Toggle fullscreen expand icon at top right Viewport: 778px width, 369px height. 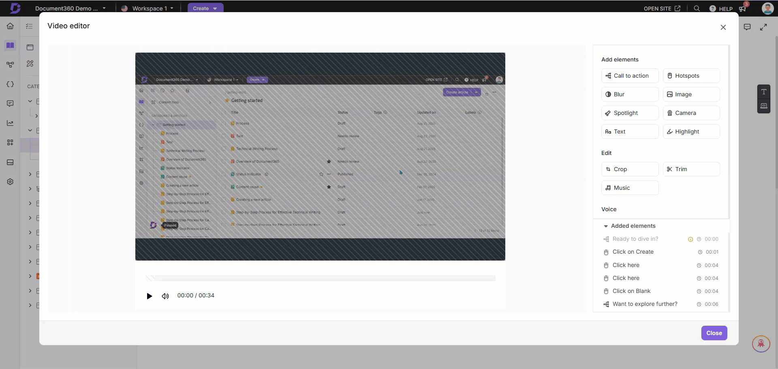click(763, 27)
